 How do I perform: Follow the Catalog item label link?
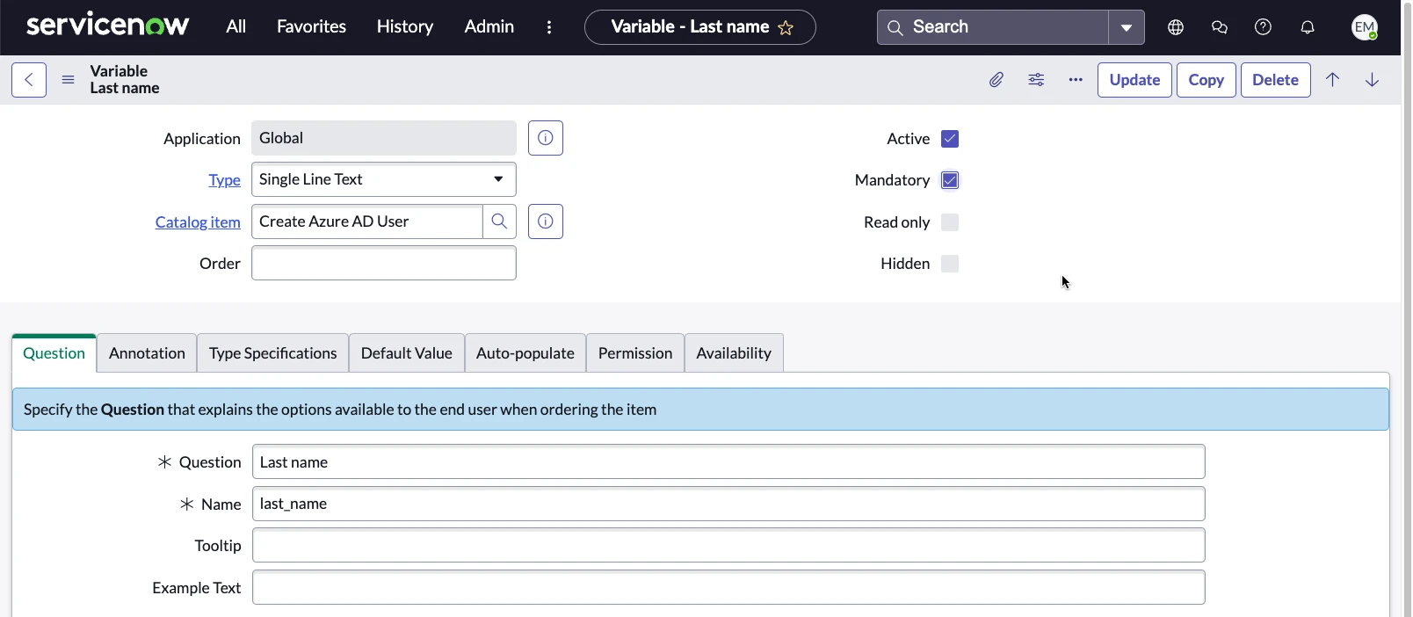coord(198,222)
